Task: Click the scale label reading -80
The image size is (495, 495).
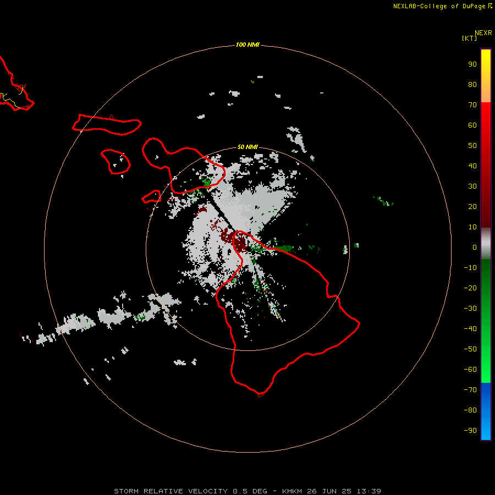Action: tap(470, 410)
